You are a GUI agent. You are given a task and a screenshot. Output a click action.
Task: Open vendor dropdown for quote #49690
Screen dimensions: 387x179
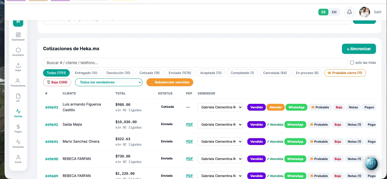(220, 159)
